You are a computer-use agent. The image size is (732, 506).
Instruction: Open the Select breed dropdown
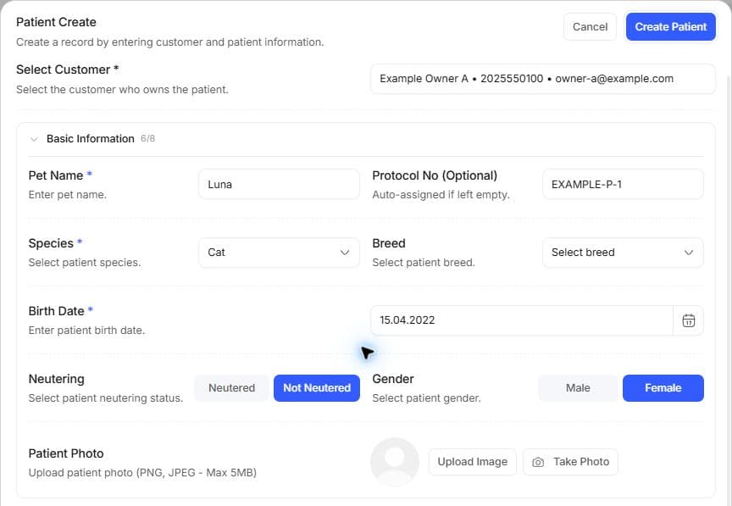click(623, 253)
